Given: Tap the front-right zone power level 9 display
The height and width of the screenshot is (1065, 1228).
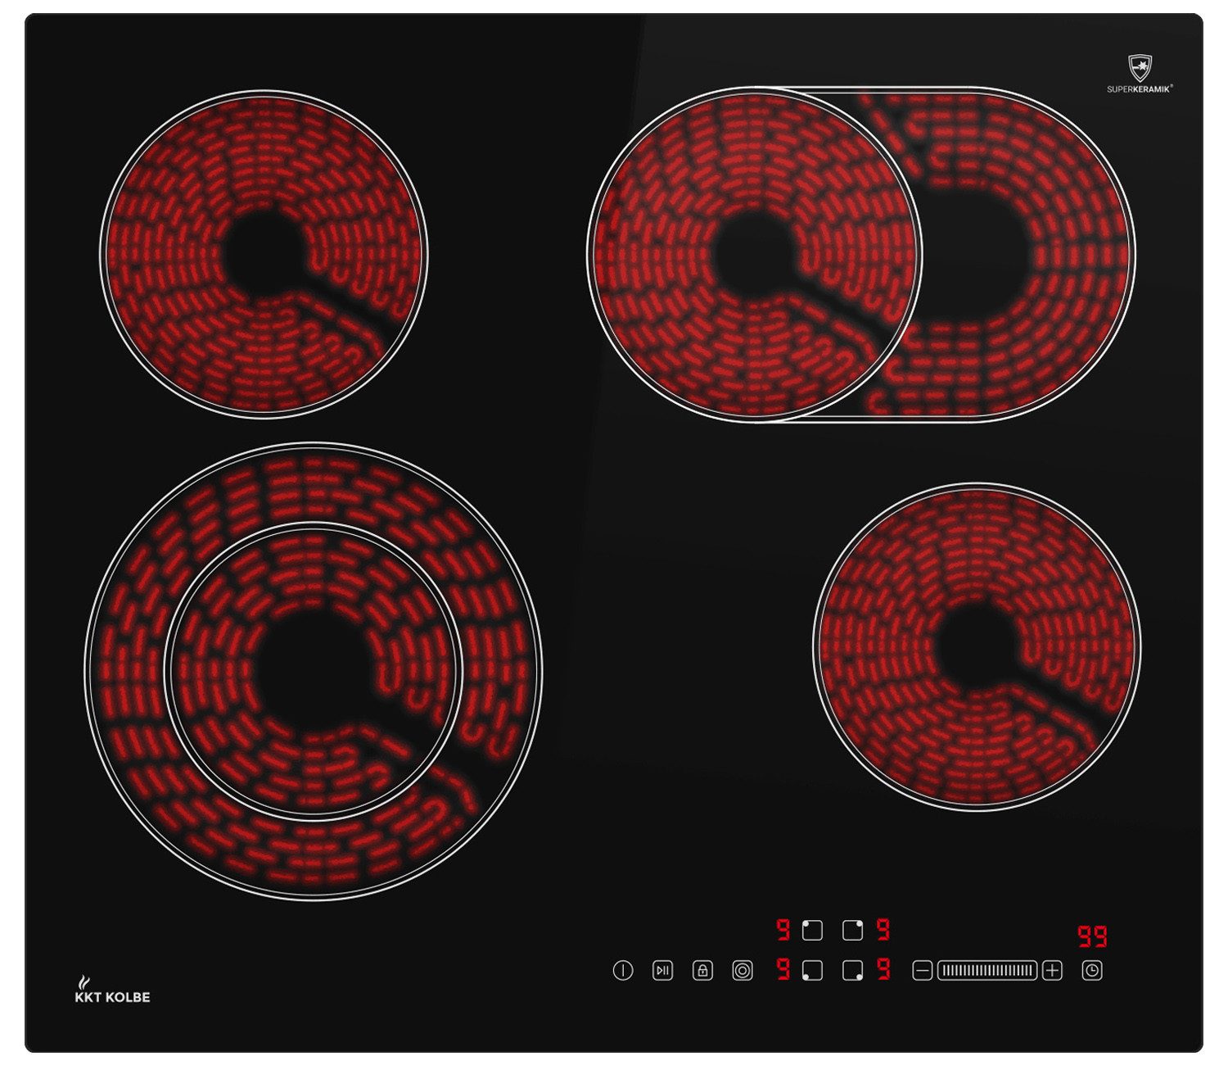Looking at the screenshot, I should coord(883,970).
